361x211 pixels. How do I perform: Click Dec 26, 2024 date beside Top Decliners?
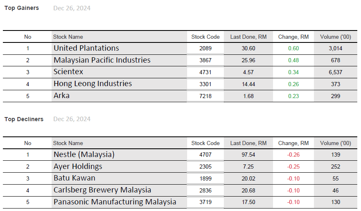(72, 119)
